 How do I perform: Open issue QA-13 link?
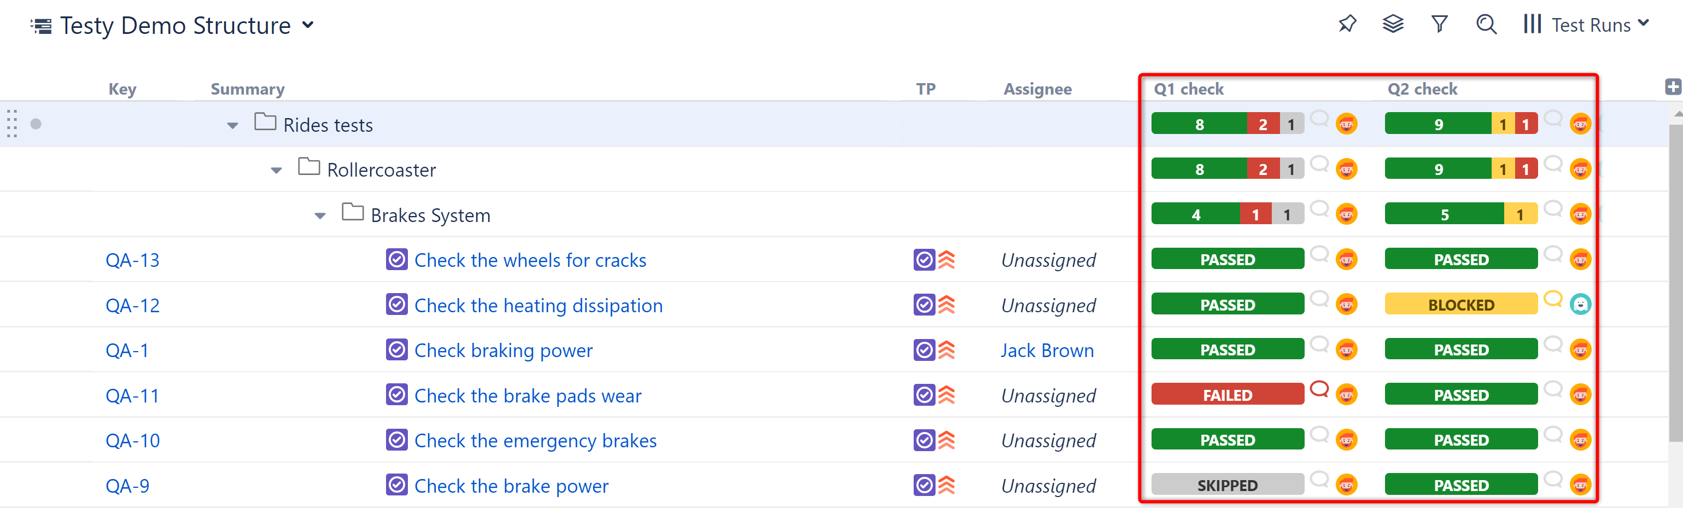(x=133, y=260)
